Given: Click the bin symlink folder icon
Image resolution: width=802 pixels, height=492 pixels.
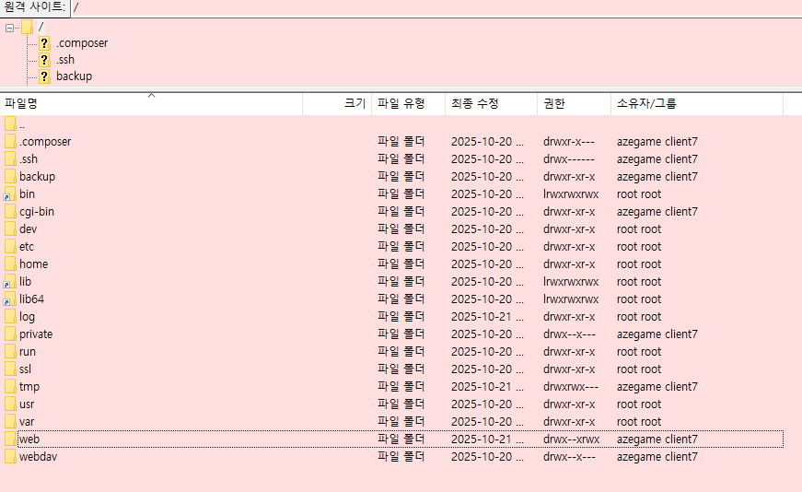Looking at the screenshot, I should click(x=10, y=194).
